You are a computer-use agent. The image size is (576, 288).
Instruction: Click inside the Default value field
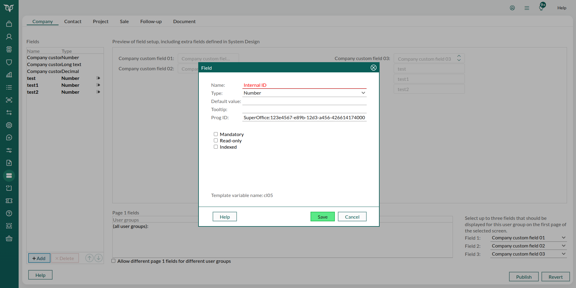(x=304, y=102)
